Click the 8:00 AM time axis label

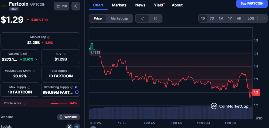(x=177, y=123)
